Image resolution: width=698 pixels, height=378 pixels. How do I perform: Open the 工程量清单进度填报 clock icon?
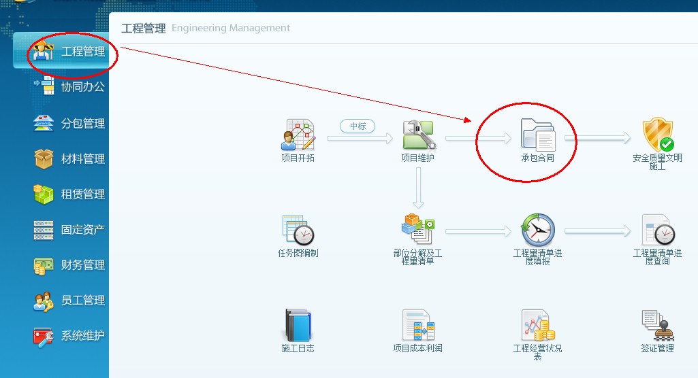click(538, 230)
